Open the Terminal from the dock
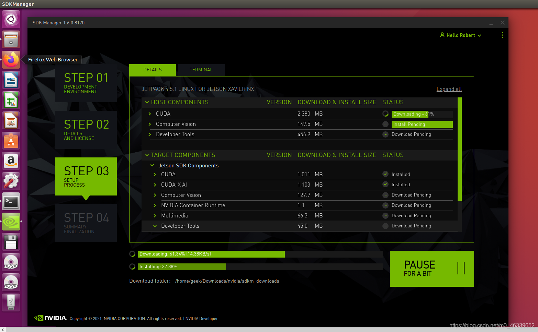The image size is (538, 332). tap(11, 202)
